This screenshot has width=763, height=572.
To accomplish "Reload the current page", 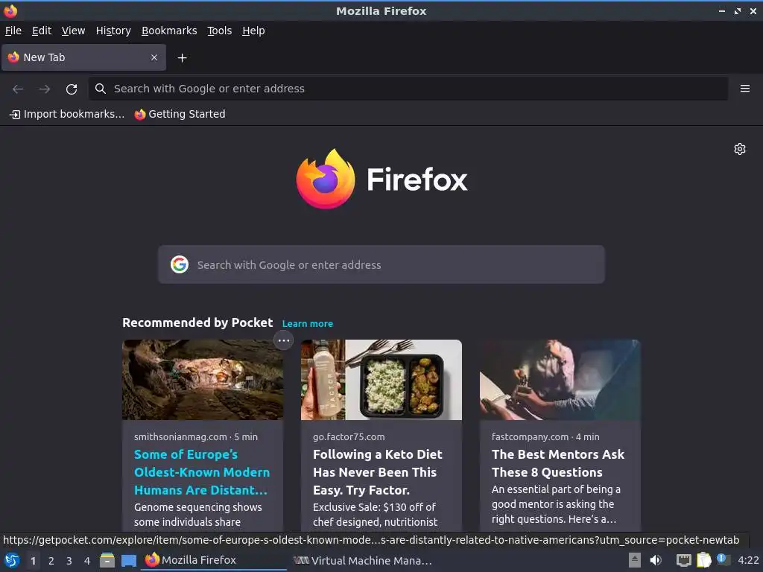I will pos(72,89).
